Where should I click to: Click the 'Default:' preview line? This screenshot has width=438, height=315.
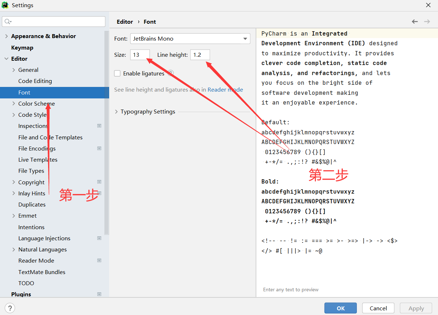[x=275, y=122]
